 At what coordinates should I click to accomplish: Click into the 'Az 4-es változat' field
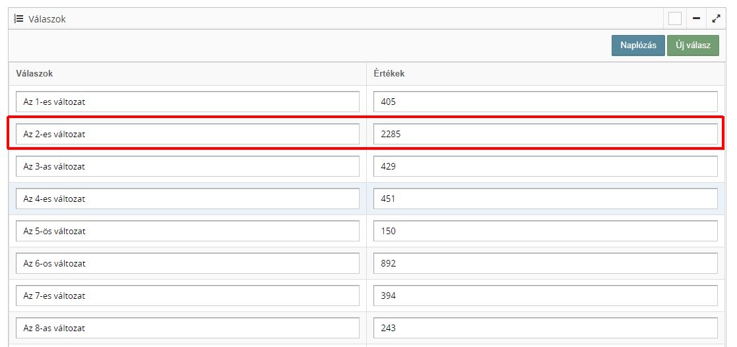tap(187, 199)
